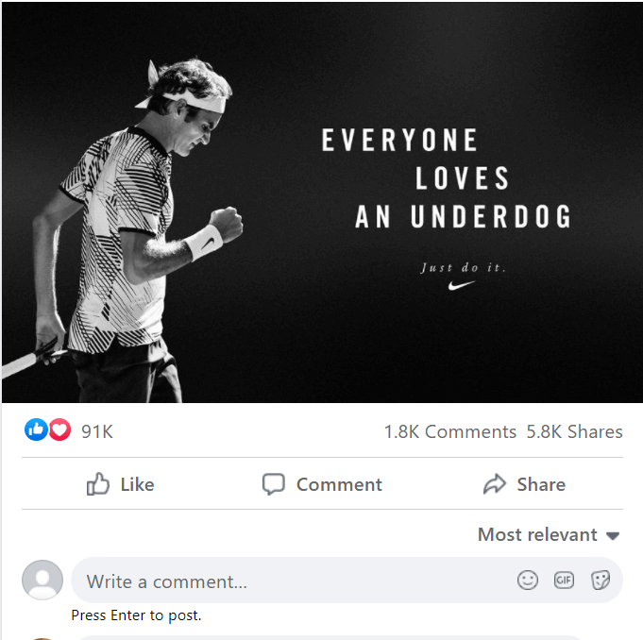Open the 5.8K Shares link
This screenshot has width=643, height=640.
pos(574,431)
